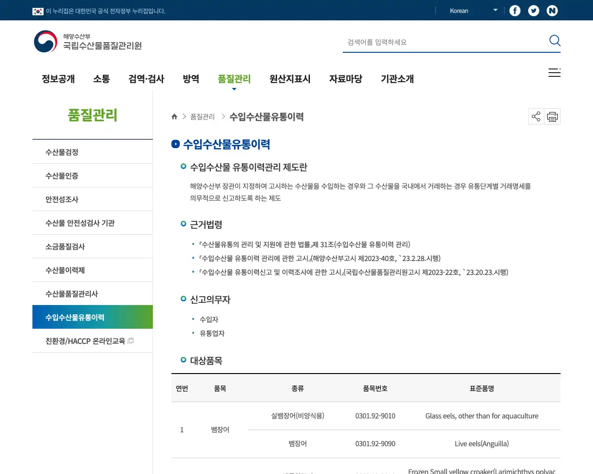Viewport: 593px width, 474px height.
Task: Open the 소통 main menu
Action: pos(101,79)
